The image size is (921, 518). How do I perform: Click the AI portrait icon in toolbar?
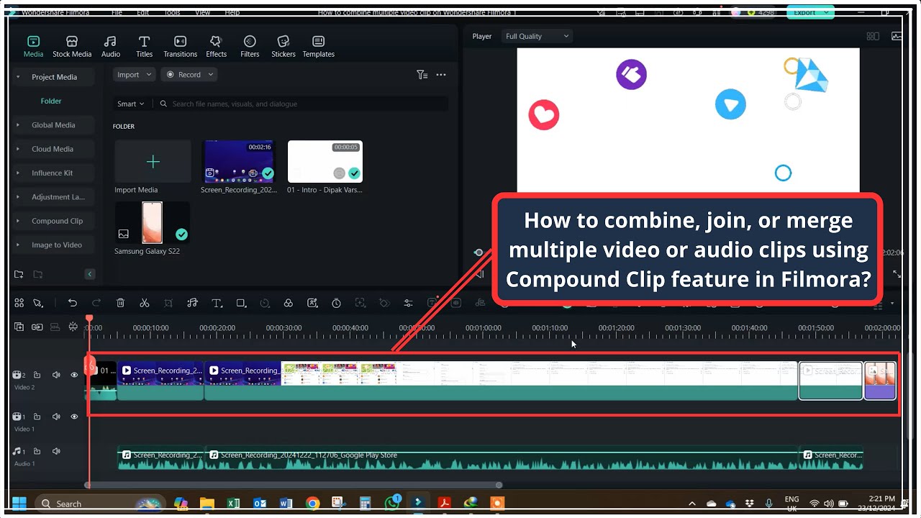pos(312,303)
